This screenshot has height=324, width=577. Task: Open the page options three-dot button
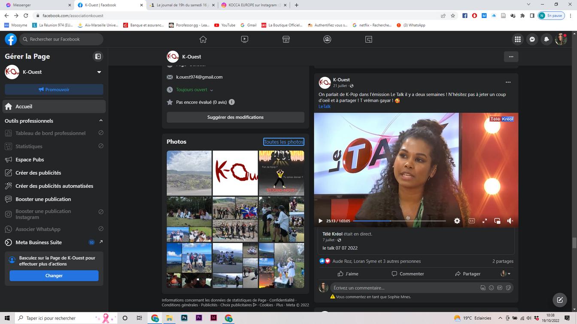tap(511, 57)
